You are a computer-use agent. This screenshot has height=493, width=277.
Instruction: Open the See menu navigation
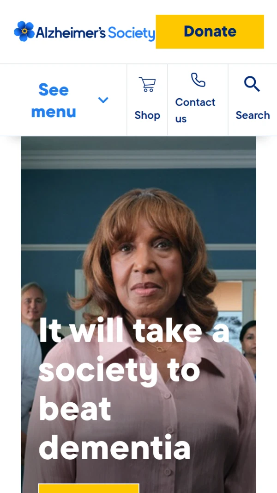[63, 100]
